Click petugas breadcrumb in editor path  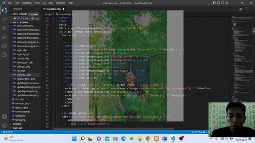[48, 14]
